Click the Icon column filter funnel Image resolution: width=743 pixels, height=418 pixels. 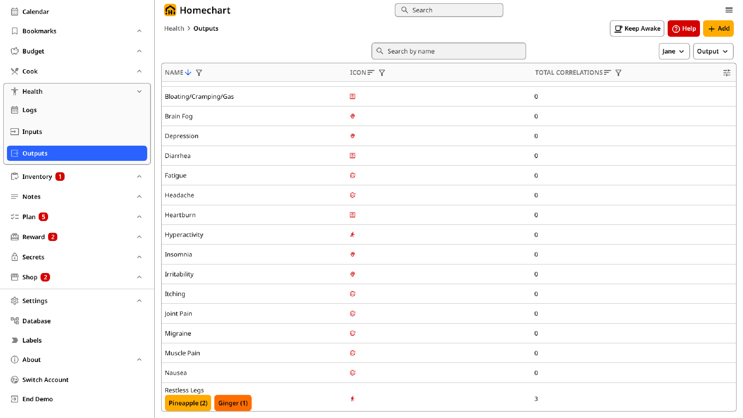382,73
